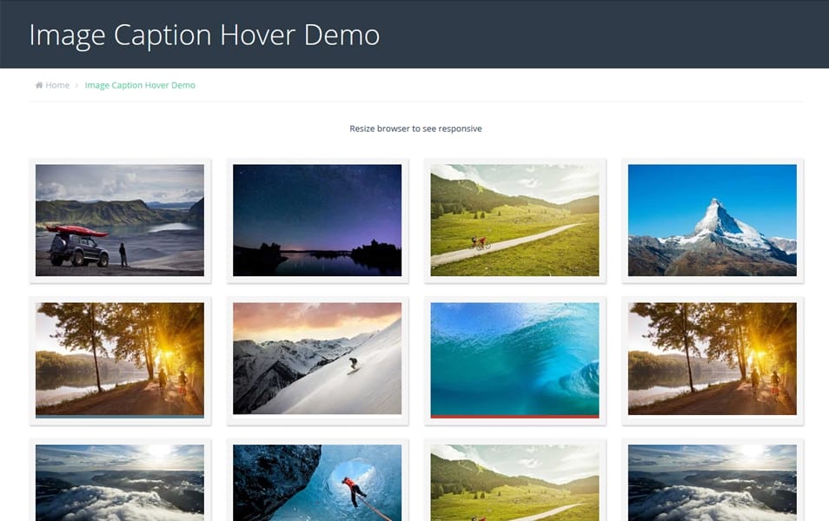Image resolution: width=829 pixels, height=521 pixels.
Task: Click the Resize browser to see responsive text
Action: point(414,128)
